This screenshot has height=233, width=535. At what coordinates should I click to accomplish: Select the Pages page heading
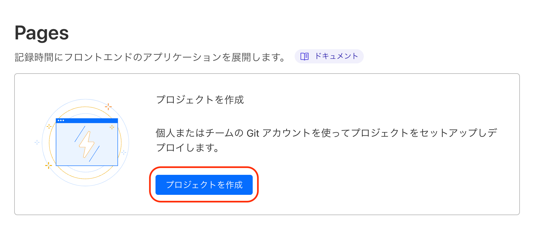coord(42,33)
